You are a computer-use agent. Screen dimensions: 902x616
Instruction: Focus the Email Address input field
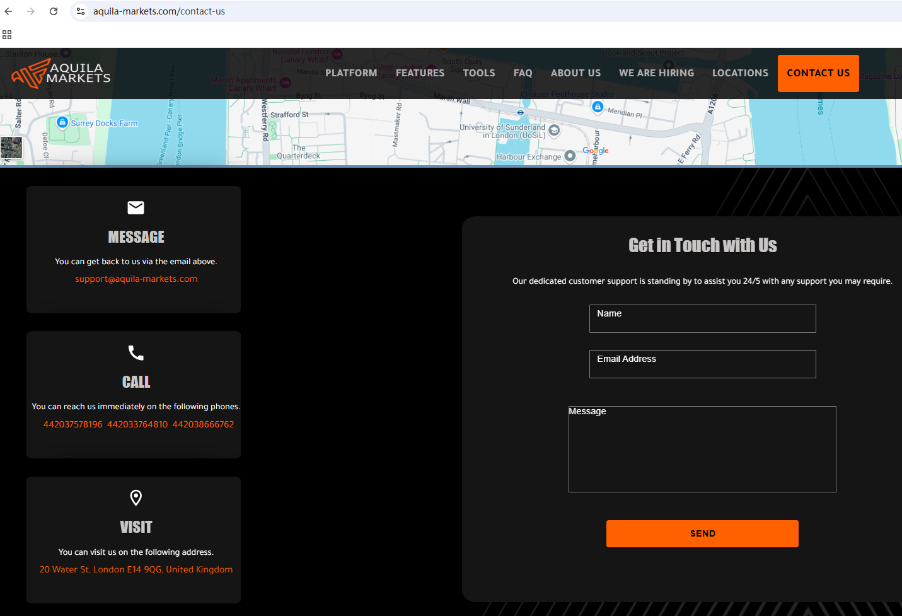pyautogui.click(x=703, y=364)
